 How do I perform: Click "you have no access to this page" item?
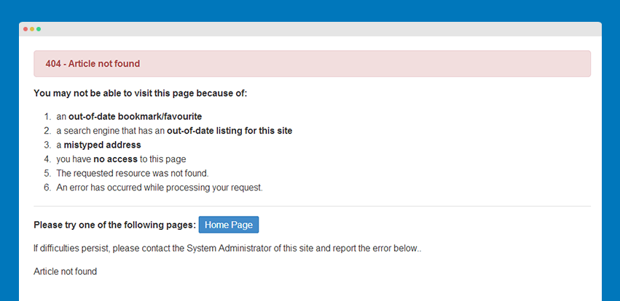pyautogui.click(x=121, y=159)
